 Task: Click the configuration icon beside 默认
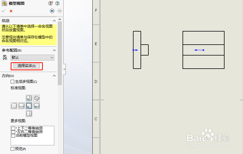tap(5, 57)
